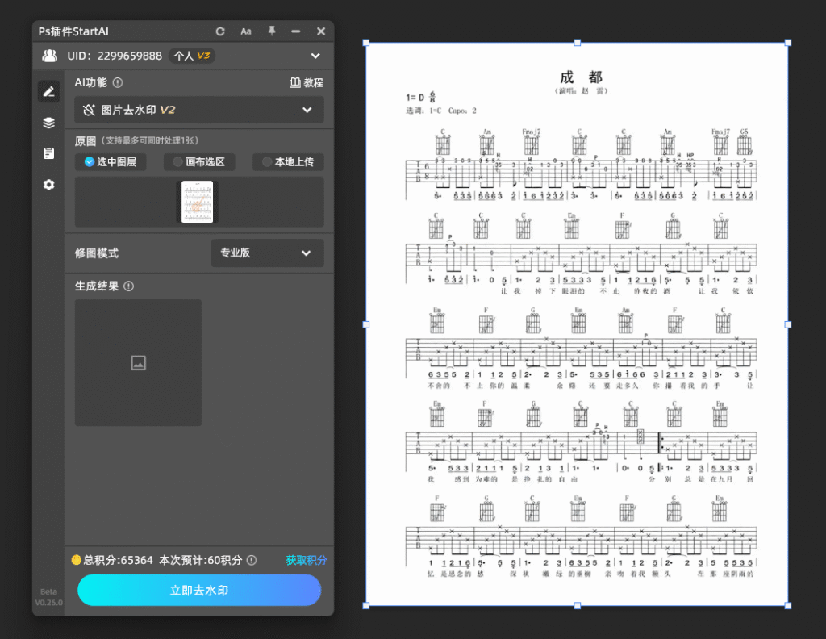Screen dimensions: 826x639
Task: Select the 选中图层 radio option
Action: (111, 161)
